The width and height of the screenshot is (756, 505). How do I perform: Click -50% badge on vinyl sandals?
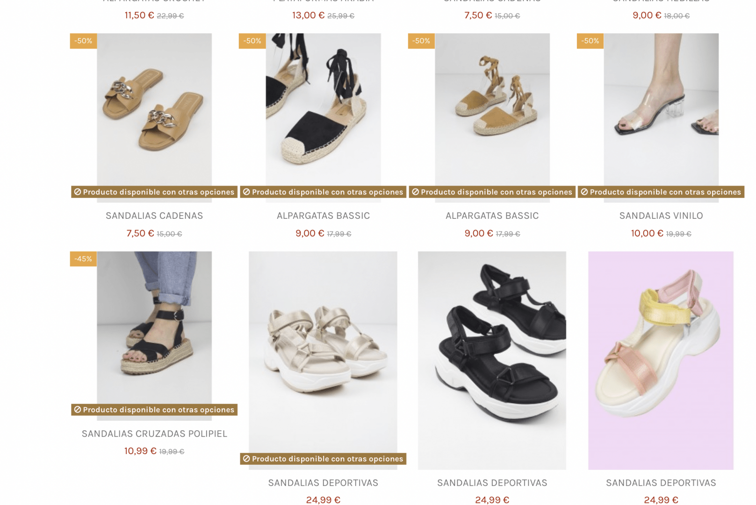click(x=590, y=41)
